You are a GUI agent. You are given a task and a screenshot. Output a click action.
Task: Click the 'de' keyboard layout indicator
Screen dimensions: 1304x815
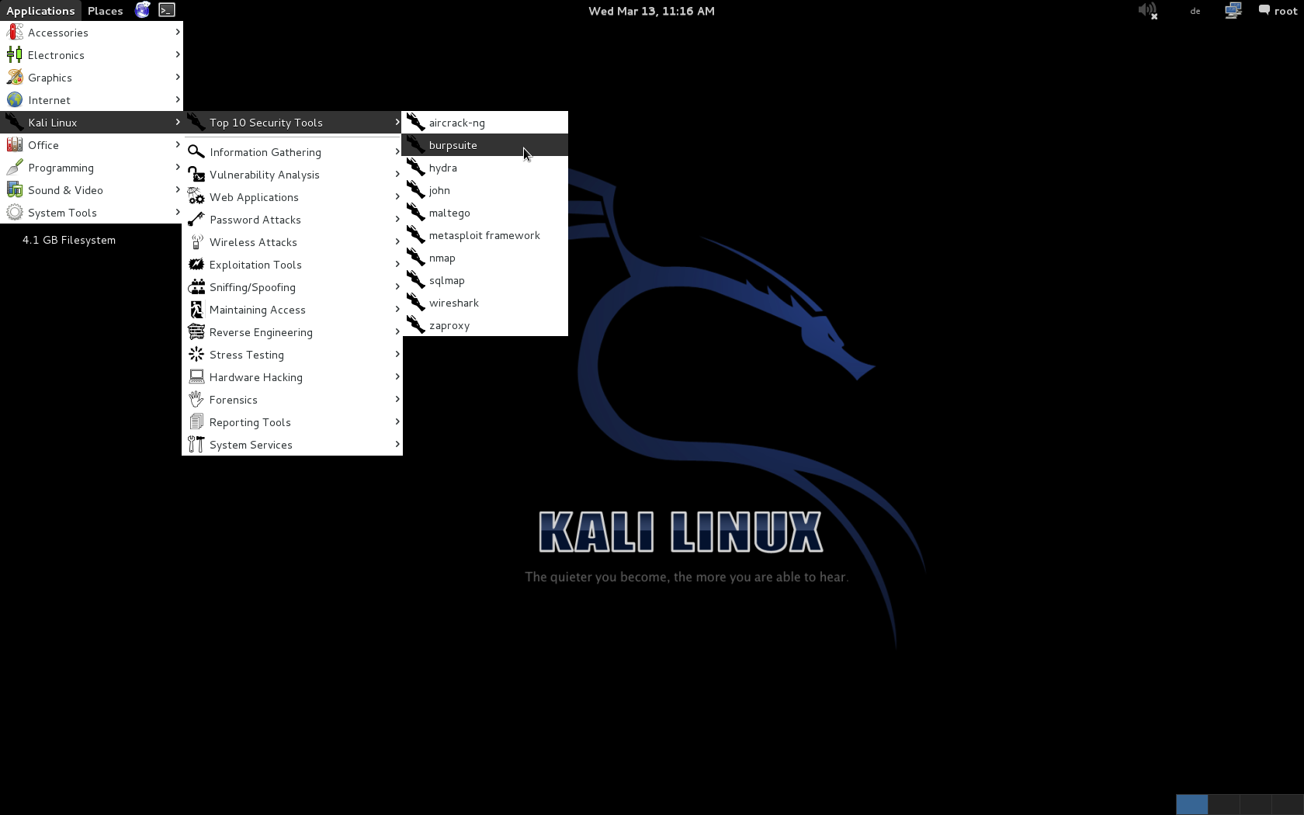point(1195,11)
